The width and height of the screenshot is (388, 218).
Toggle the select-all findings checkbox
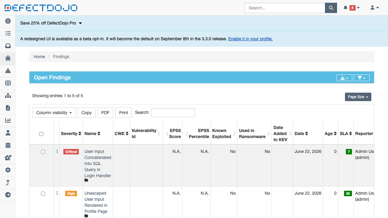tap(41, 134)
